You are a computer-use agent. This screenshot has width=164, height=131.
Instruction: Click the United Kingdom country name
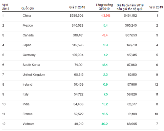click(34, 75)
